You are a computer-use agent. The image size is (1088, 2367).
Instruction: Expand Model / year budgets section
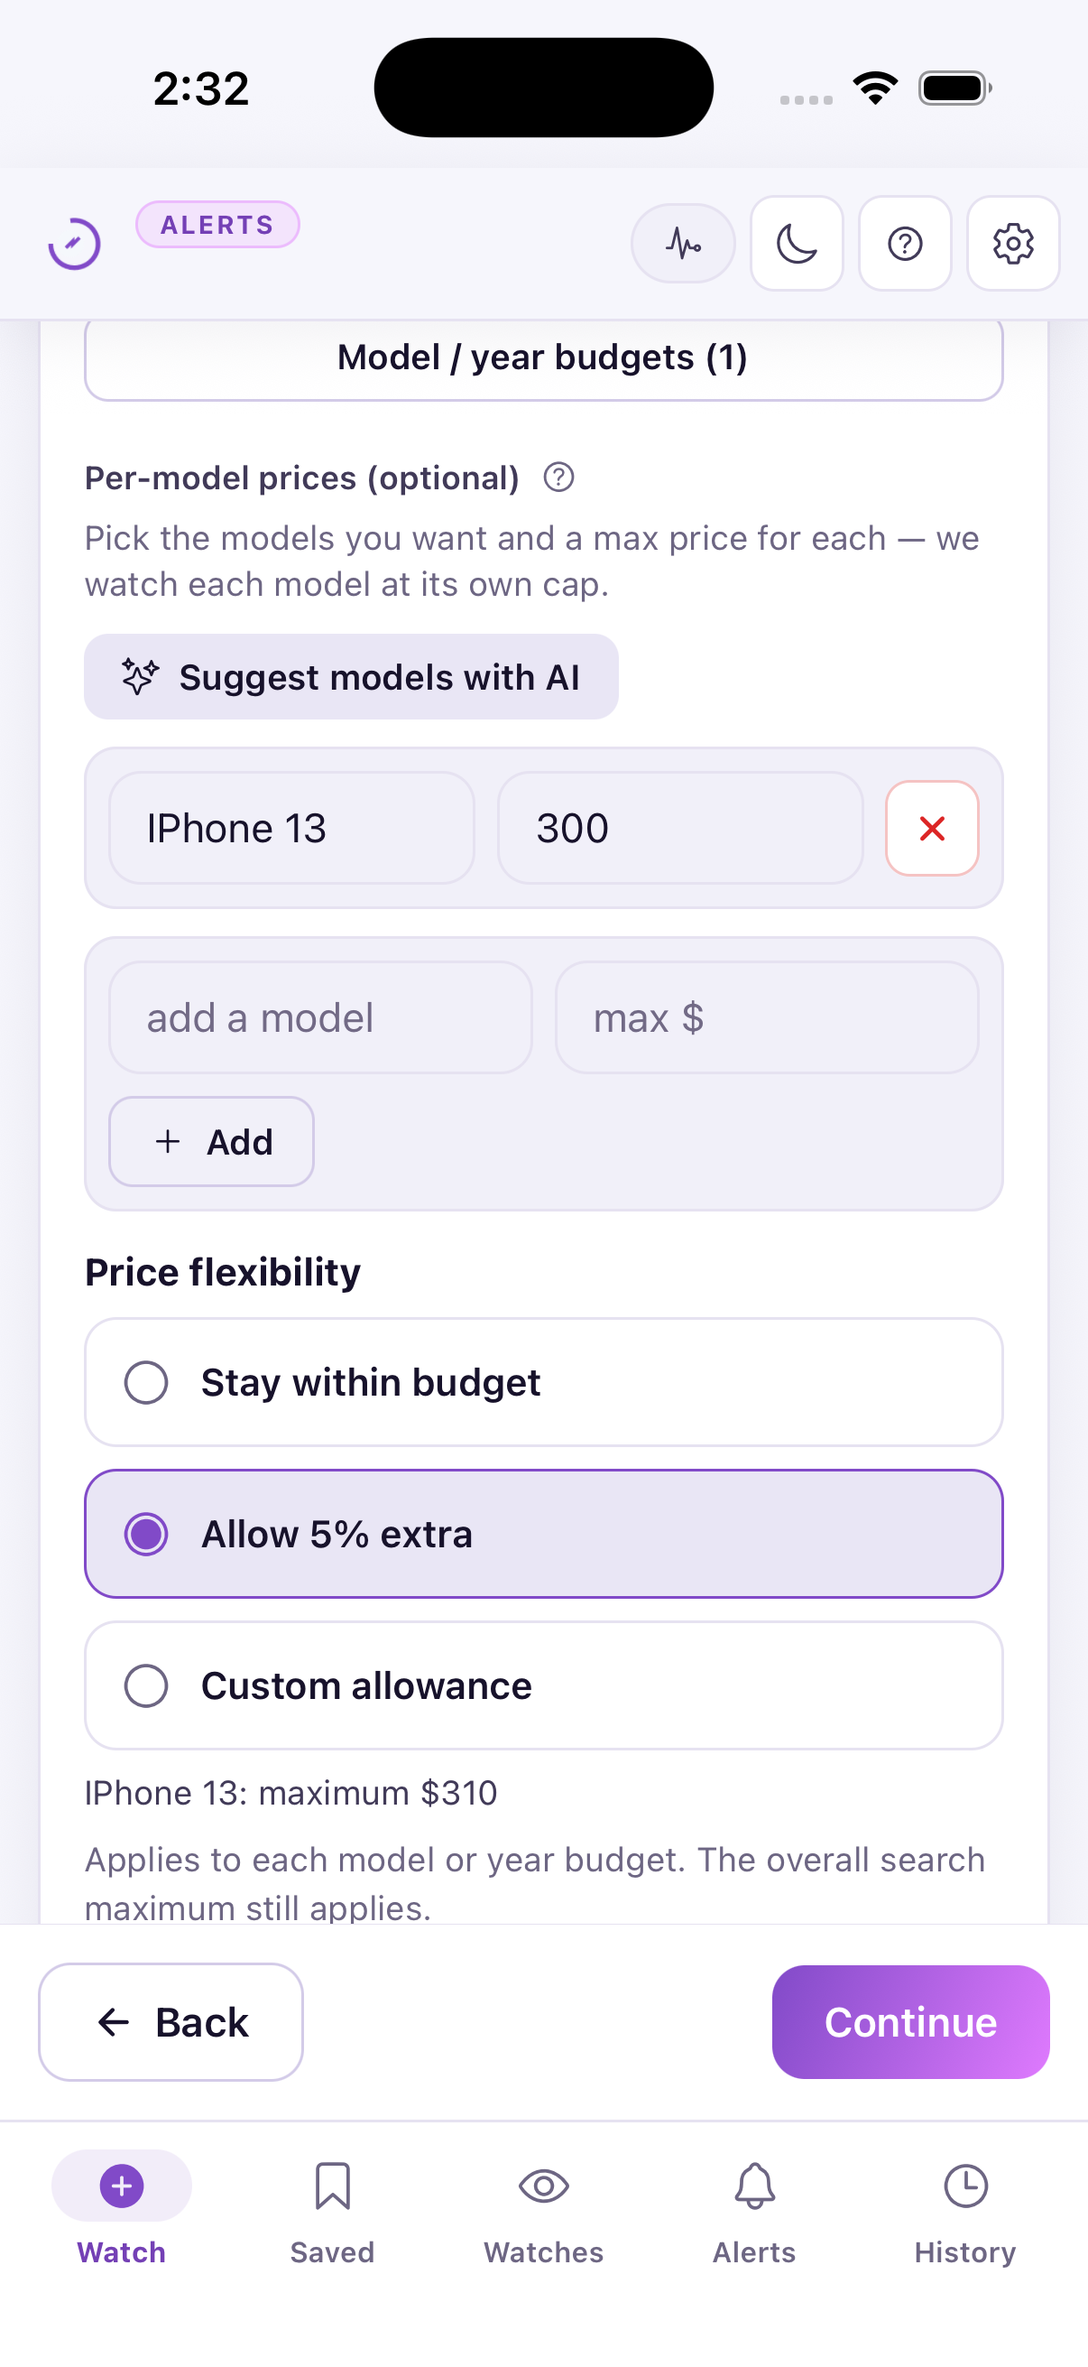pos(543,357)
